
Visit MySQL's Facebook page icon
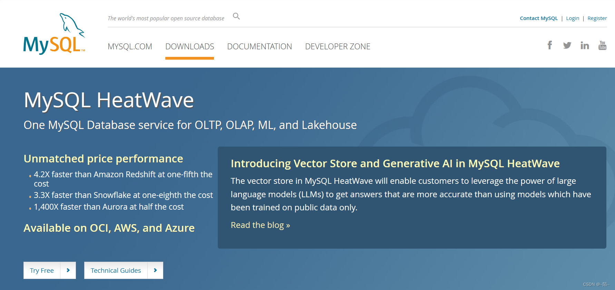coord(550,45)
